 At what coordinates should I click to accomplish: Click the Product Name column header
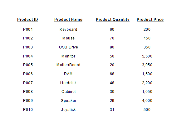coord(68,20)
